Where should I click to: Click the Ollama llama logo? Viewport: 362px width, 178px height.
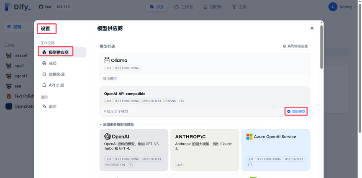click(107, 60)
